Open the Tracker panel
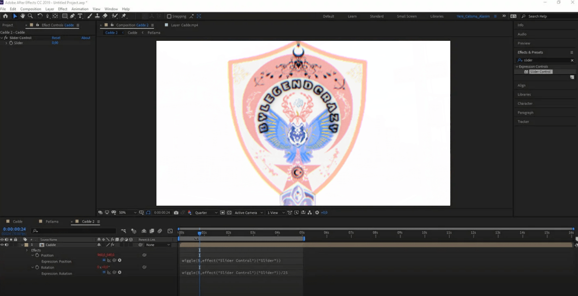Image resolution: width=578 pixels, height=296 pixels. pos(523,122)
